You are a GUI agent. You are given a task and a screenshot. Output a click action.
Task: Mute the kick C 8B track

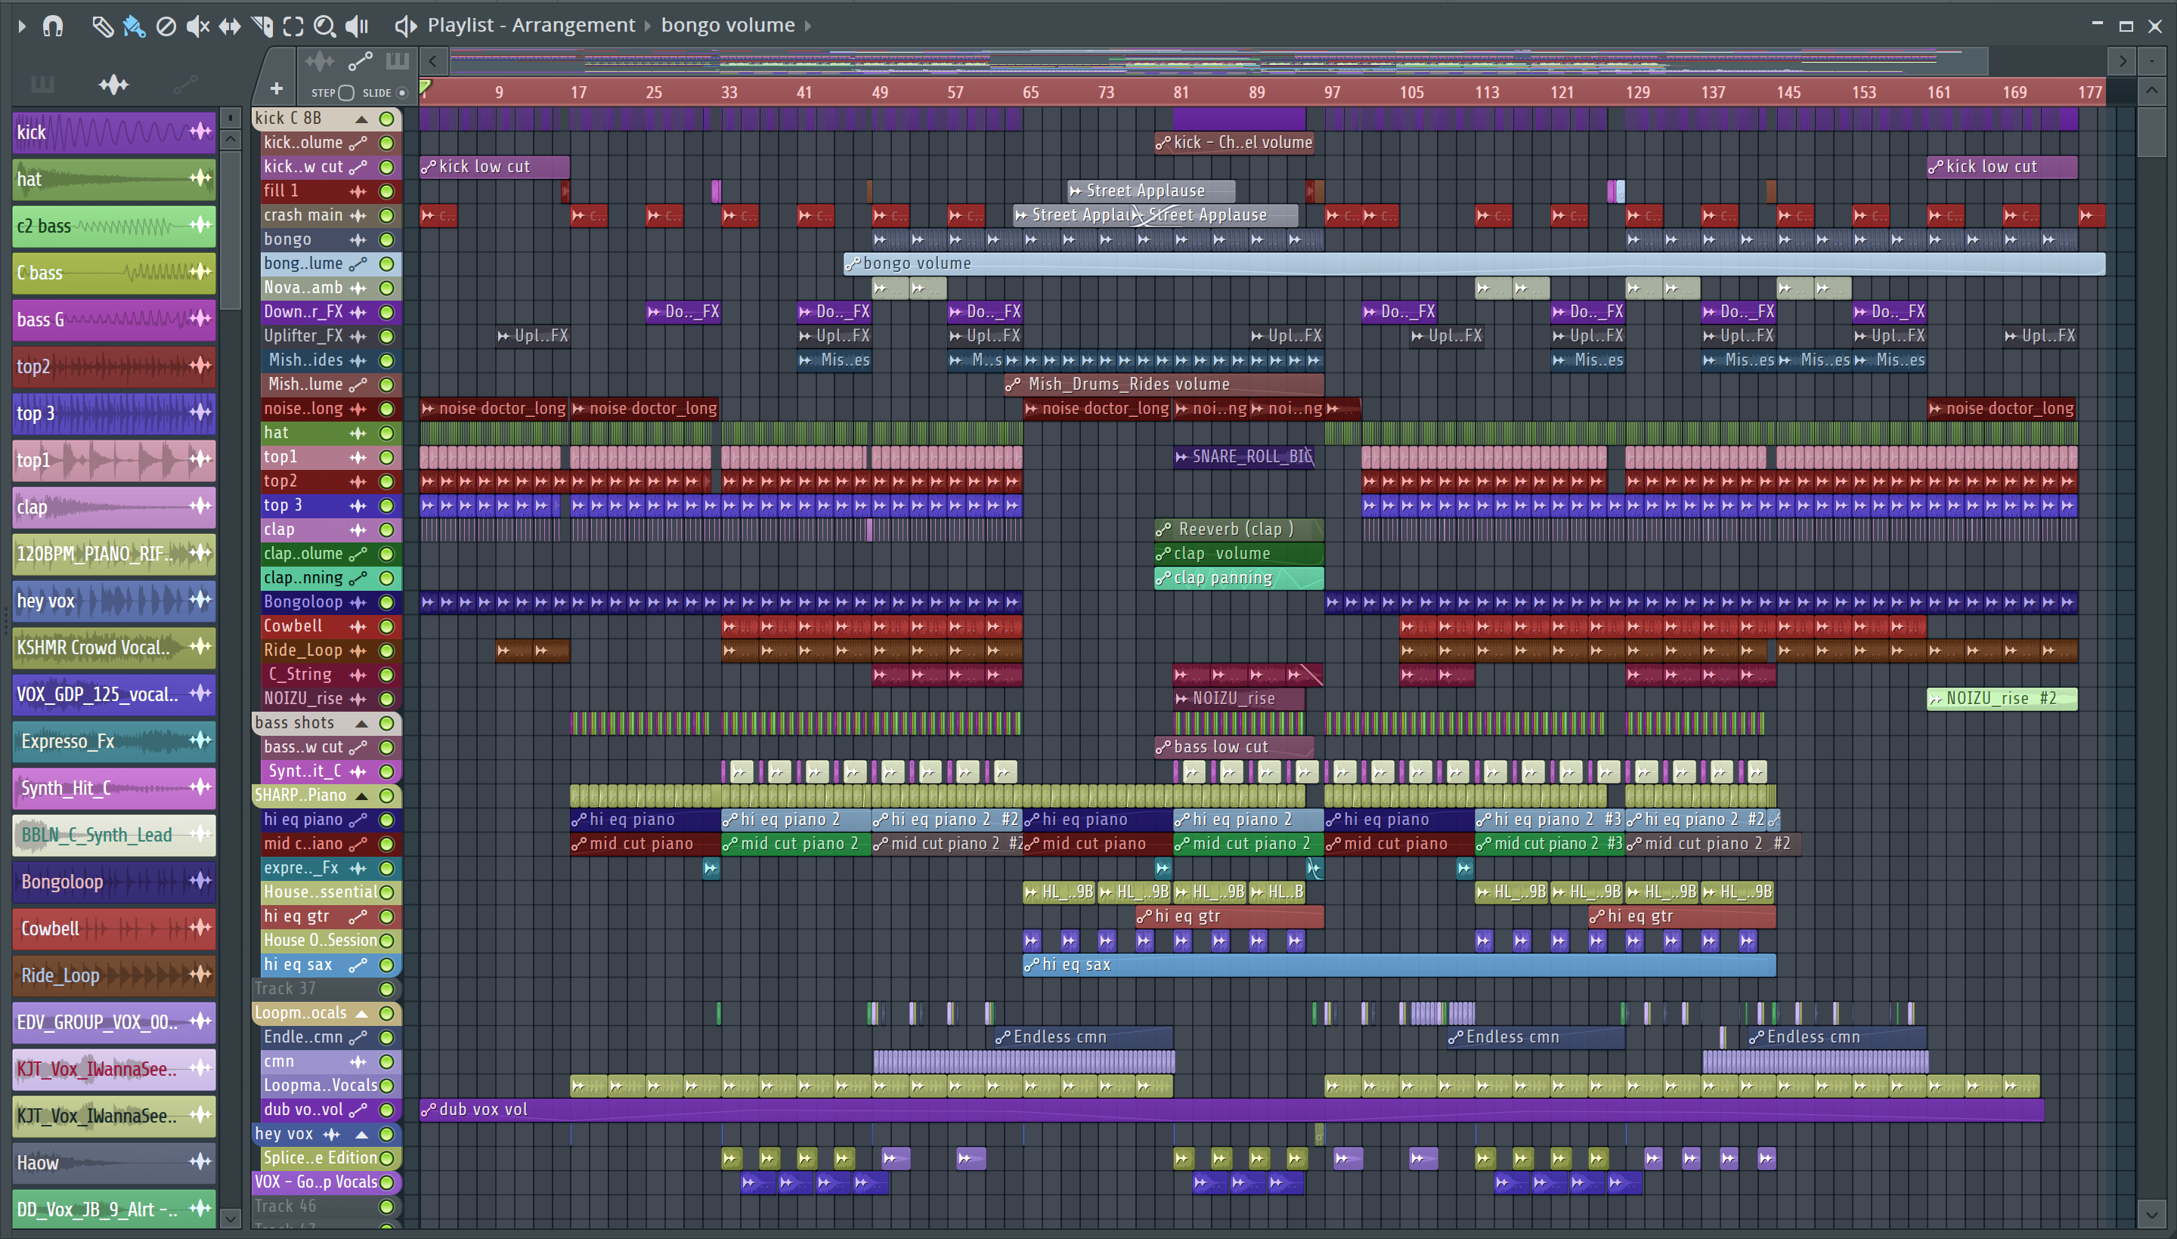coord(386,119)
